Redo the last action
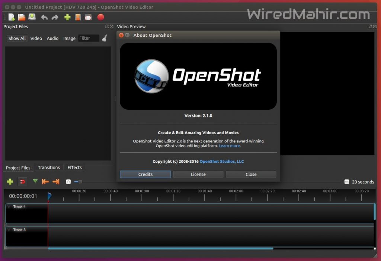This screenshot has width=381, height=261. coord(55,17)
